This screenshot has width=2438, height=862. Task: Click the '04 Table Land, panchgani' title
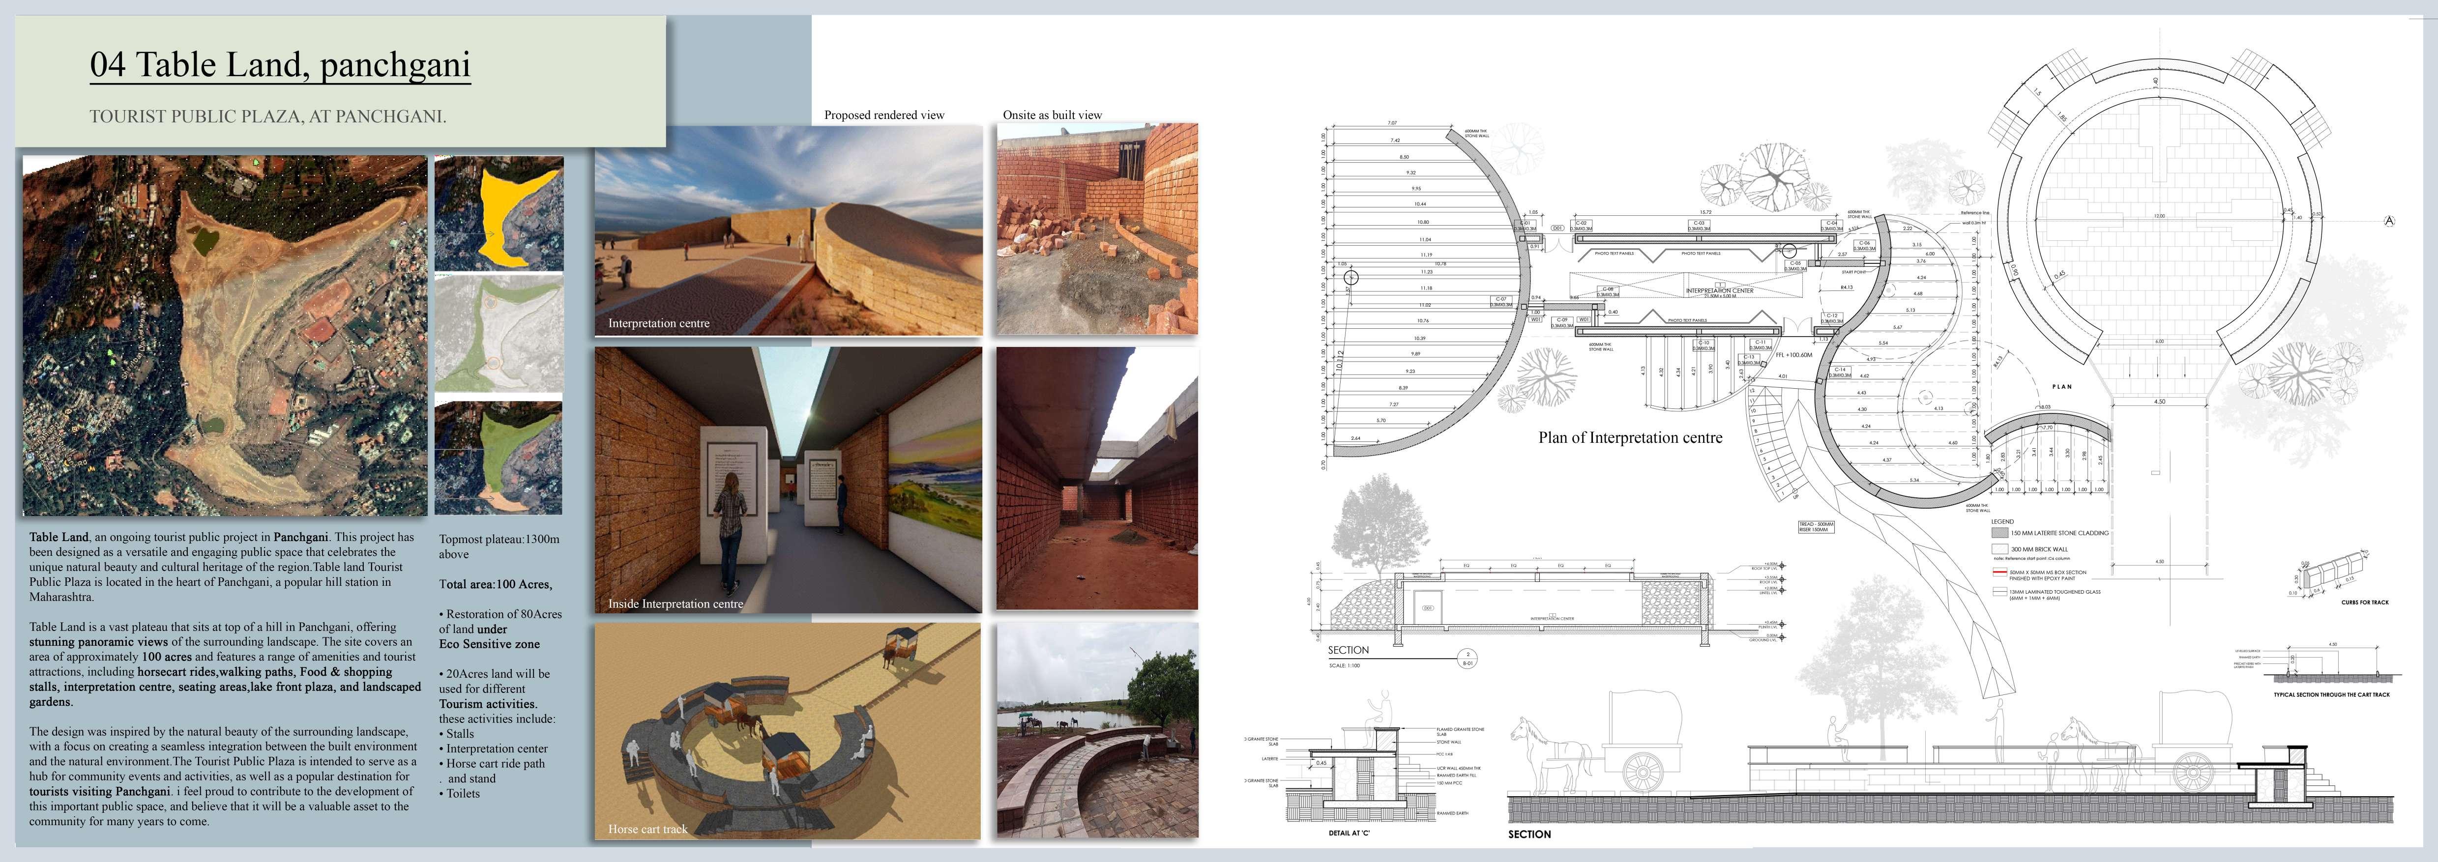[x=280, y=64]
